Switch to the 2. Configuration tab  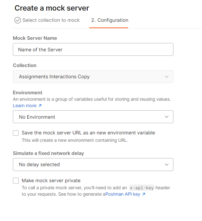[x=110, y=20]
